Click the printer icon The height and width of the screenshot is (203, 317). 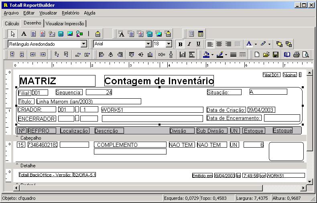296,55
